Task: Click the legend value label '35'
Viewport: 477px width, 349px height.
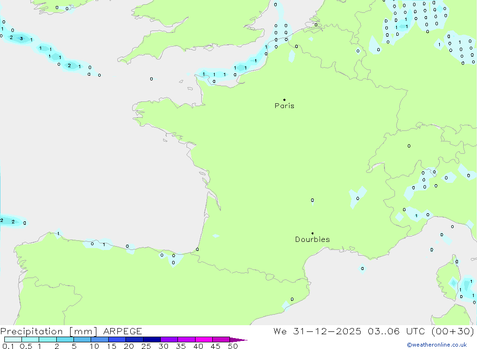Action: tap(181, 346)
